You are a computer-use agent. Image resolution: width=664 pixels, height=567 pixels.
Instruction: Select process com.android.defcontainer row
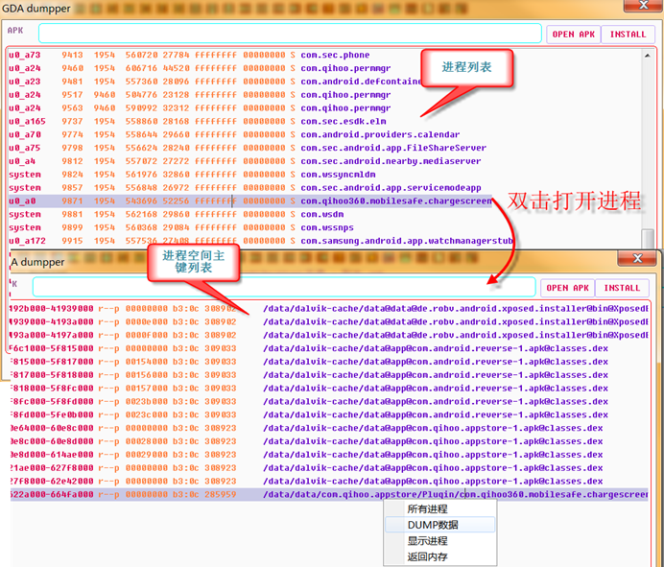[x=324, y=82]
